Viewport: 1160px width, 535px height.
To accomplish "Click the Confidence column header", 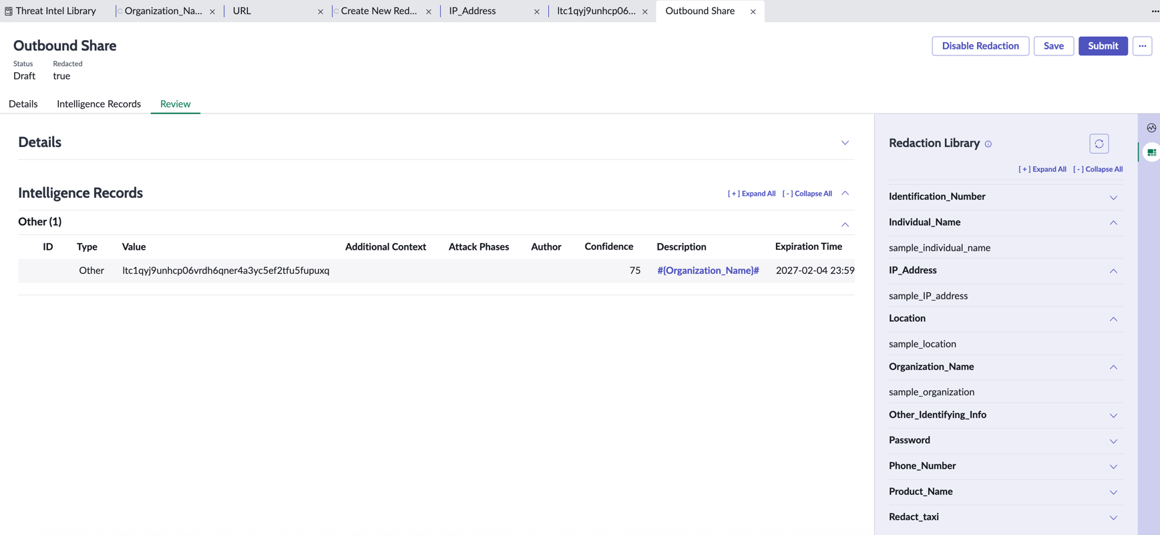I will coord(608,246).
